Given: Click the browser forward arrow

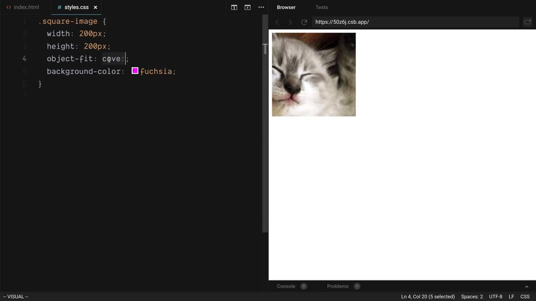Looking at the screenshot, I should (290, 22).
